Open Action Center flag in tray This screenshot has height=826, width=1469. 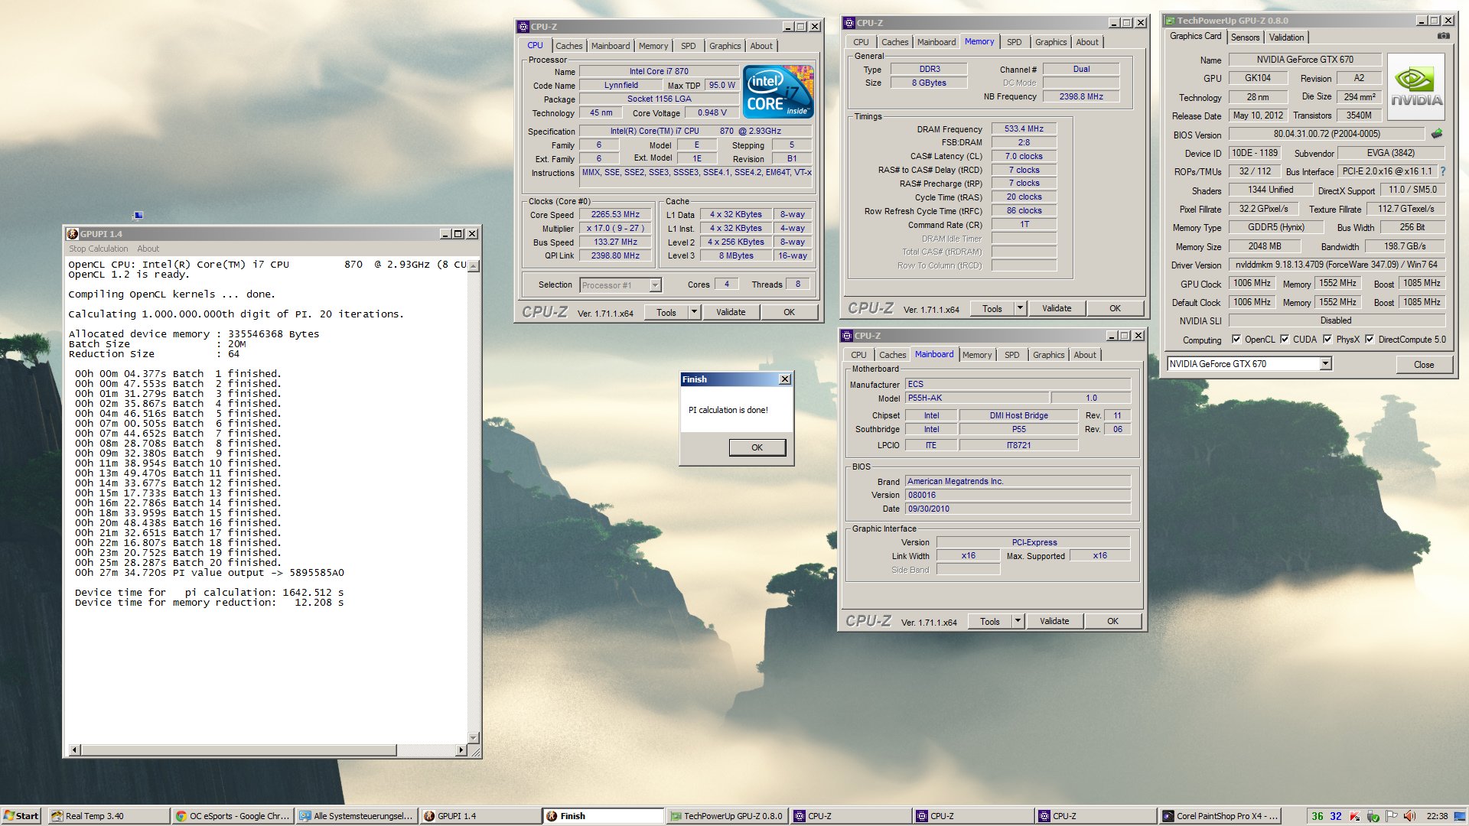1392,816
